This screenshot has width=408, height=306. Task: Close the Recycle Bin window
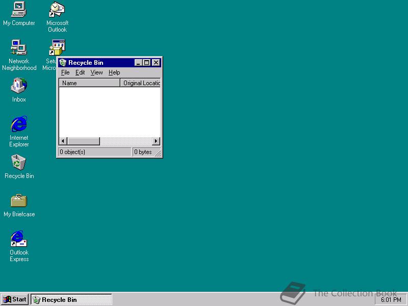click(156, 63)
